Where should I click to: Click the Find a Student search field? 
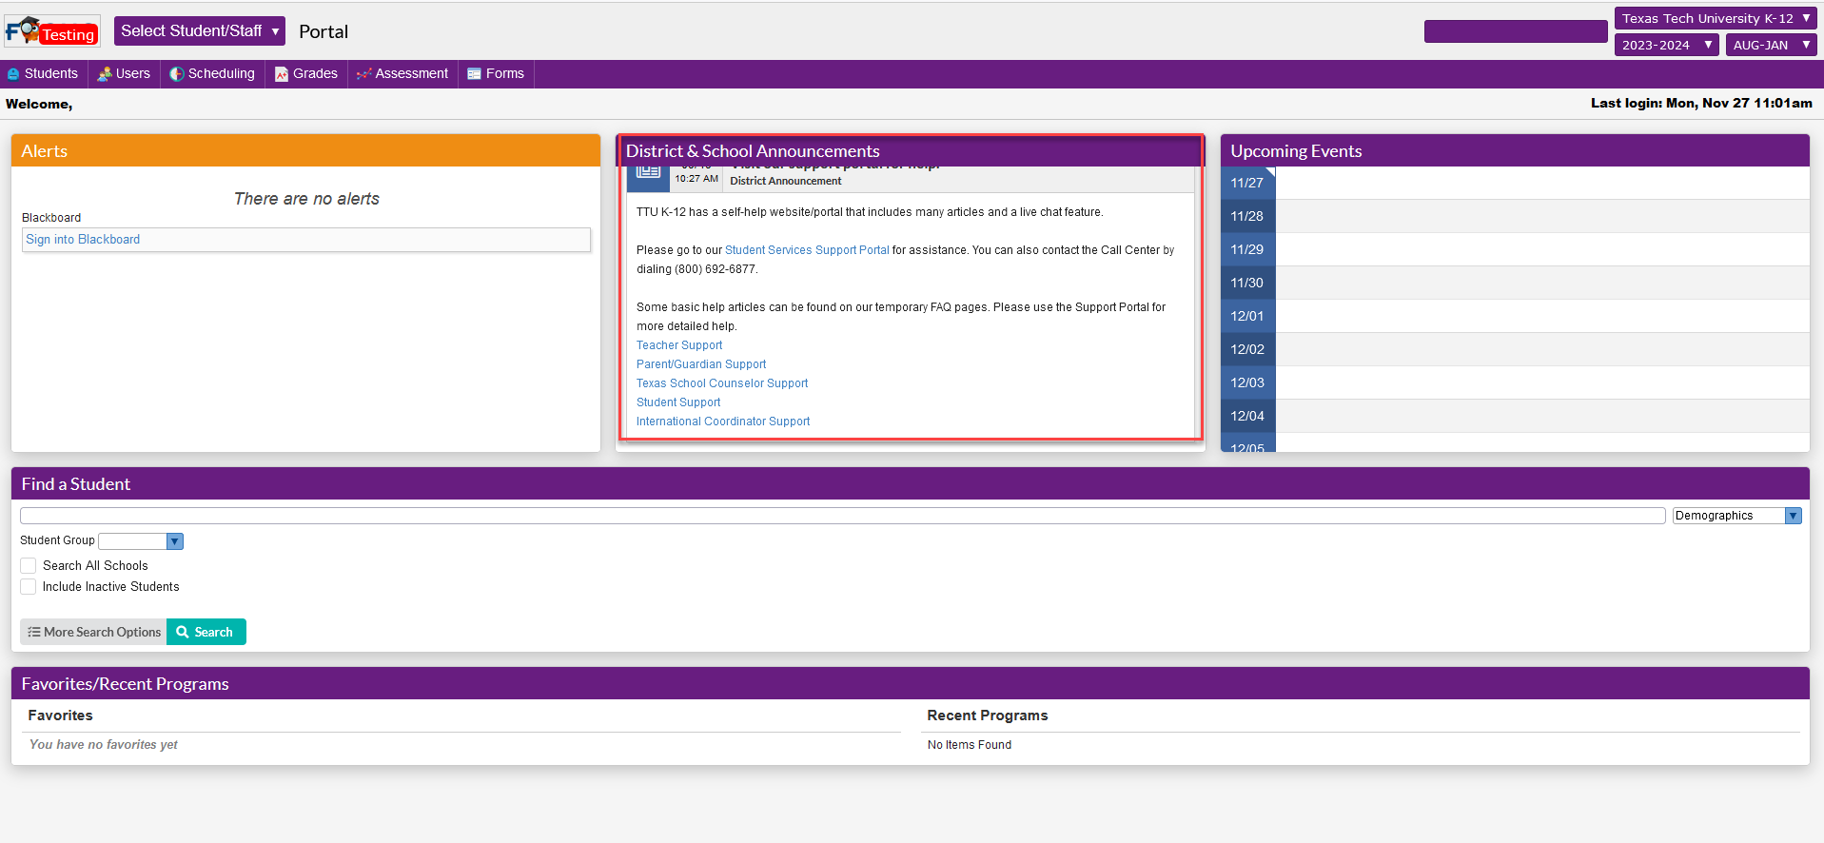click(842, 516)
